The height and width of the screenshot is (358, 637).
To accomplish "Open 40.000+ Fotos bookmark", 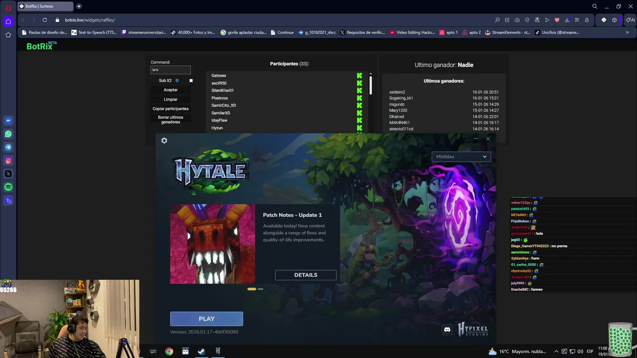I will (x=193, y=32).
